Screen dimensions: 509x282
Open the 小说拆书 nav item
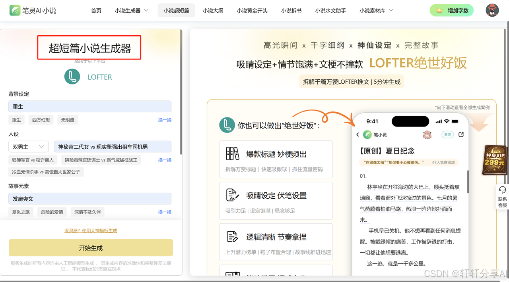tap(291, 11)
